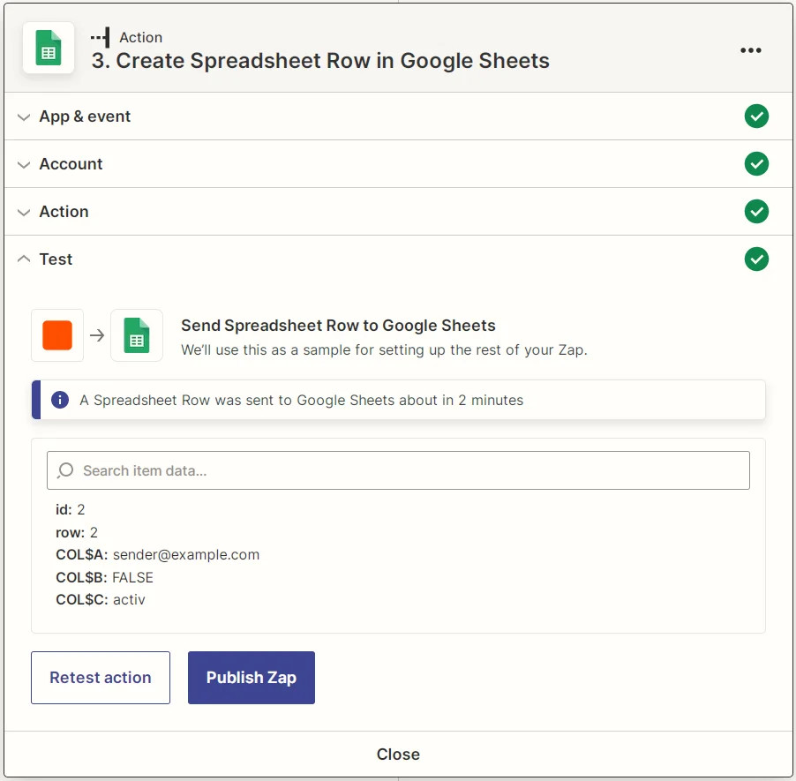Click the Search item data field
This screenshot has height=781, width=796.
(x=397, y=469)
